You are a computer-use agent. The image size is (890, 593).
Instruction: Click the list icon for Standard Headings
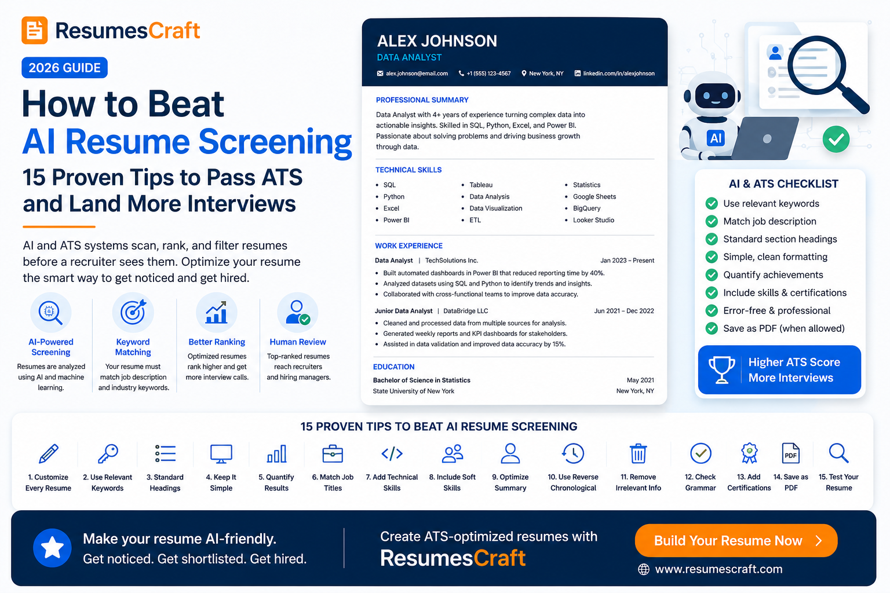point(165,453)
